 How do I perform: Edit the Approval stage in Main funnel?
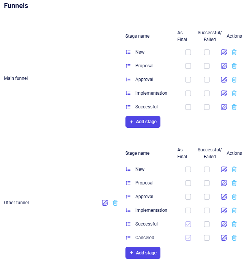point(224,80)
